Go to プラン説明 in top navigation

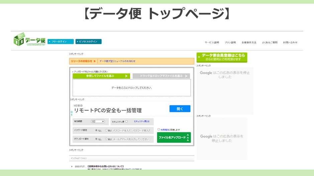[230, 43]
